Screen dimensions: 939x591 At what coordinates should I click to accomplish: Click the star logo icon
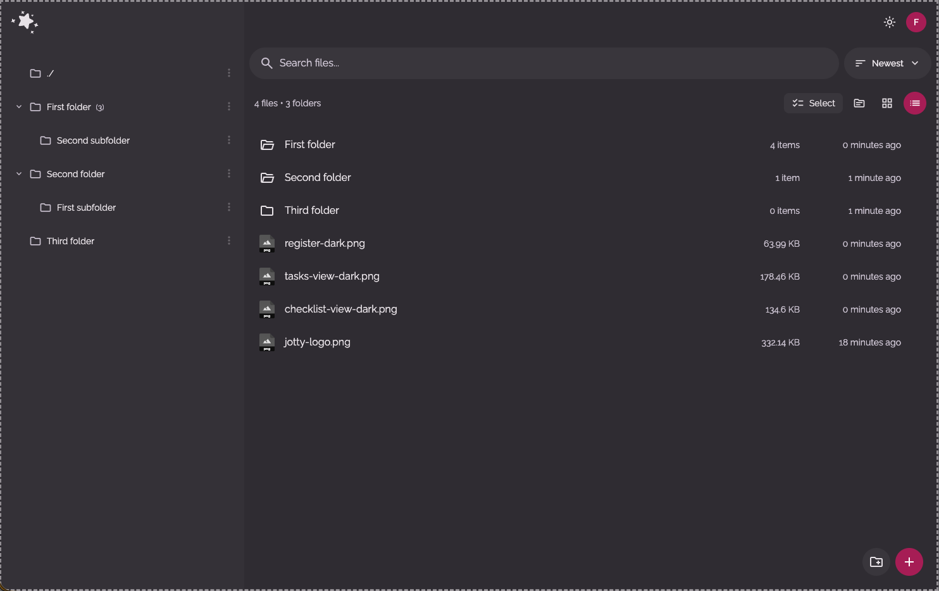point(25,22)
